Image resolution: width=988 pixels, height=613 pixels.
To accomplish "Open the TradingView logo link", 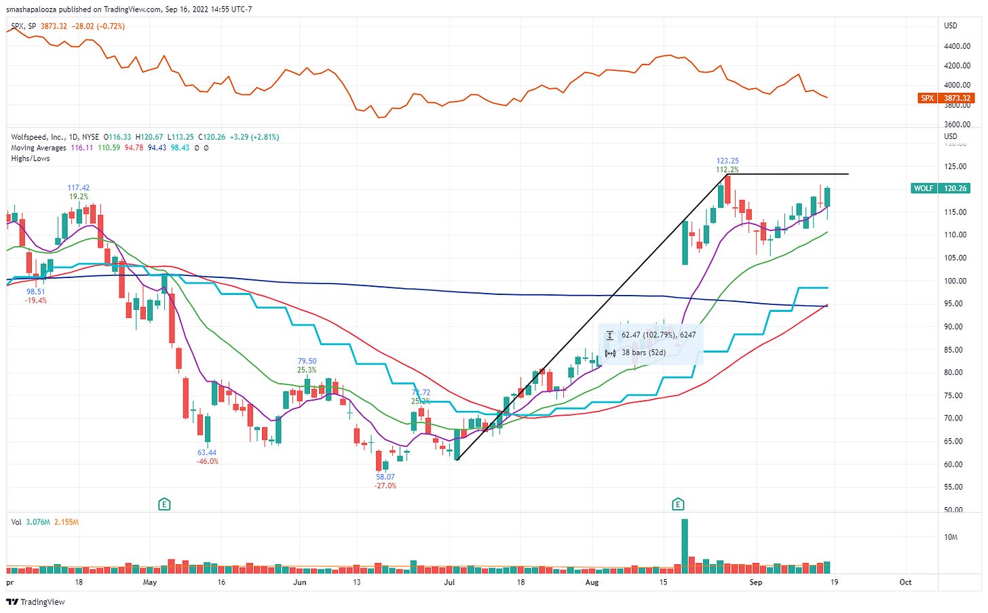I will (36, 601).
